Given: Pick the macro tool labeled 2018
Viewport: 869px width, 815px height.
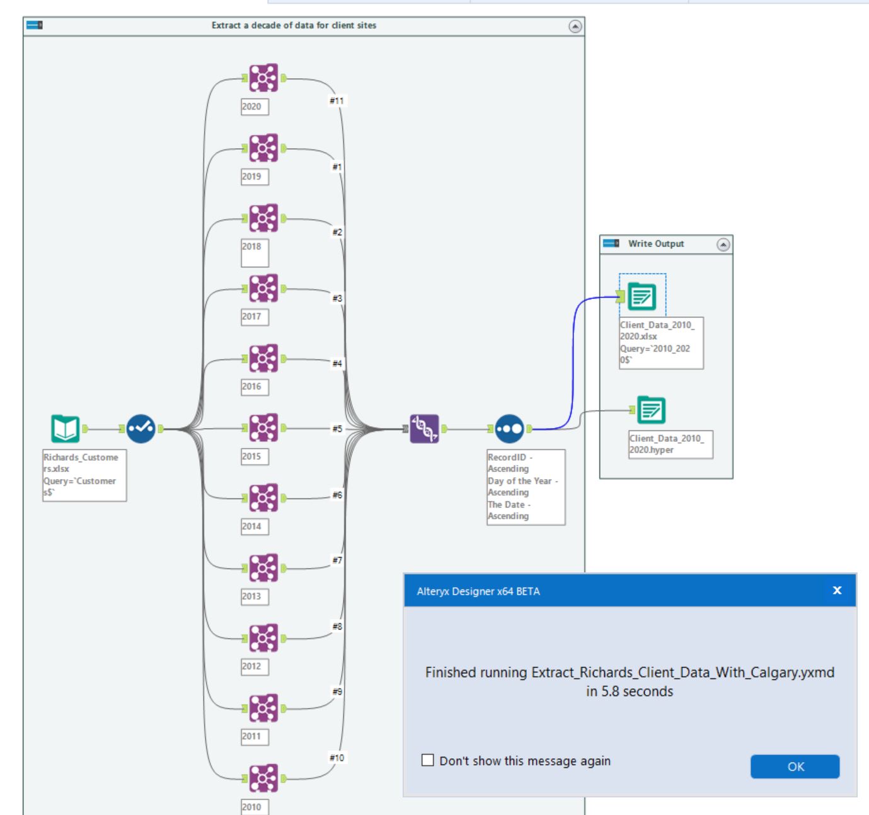Looking at the screenshot, I should tap(263, 218).
